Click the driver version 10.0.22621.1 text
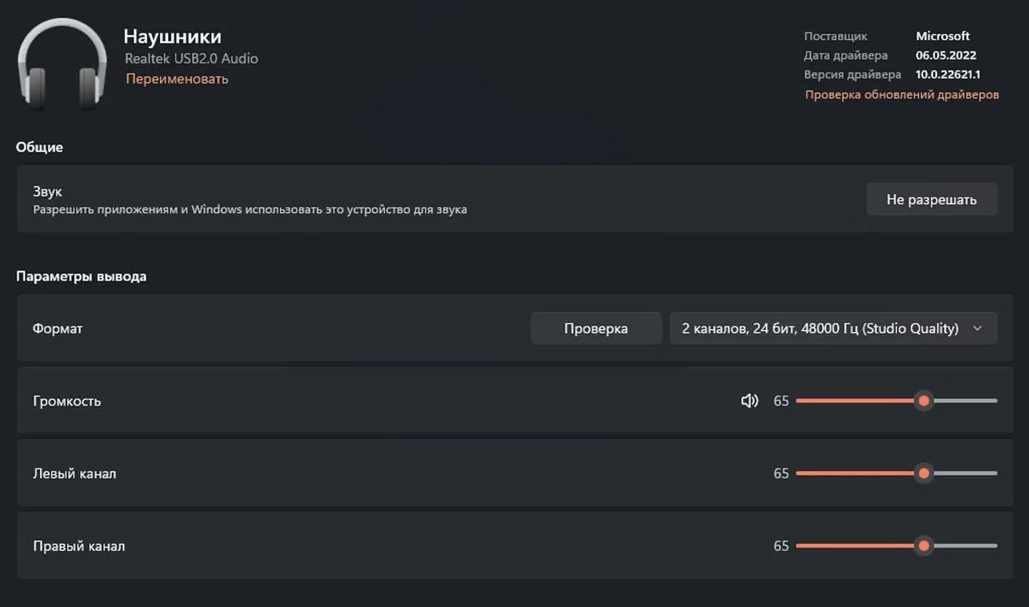1029x607 pixels. tap(948, 74)
